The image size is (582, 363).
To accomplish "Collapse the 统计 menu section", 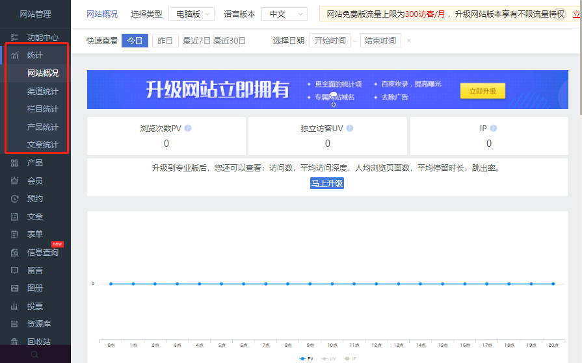I will (35, 55).
